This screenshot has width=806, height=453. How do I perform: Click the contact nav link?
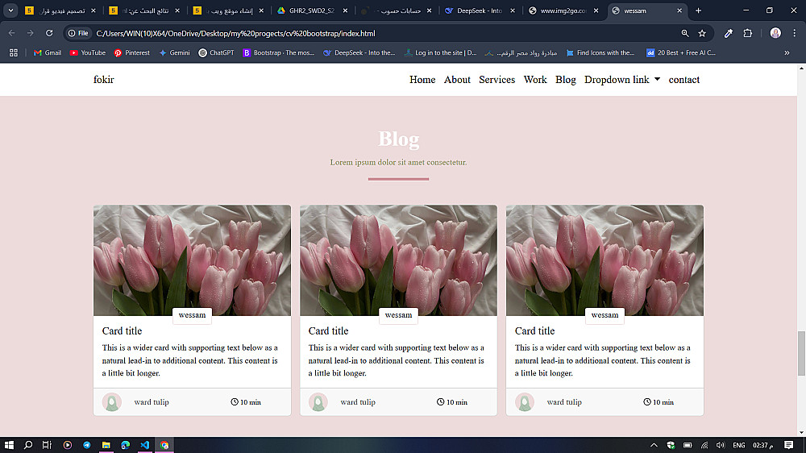[x=683, y=80]
